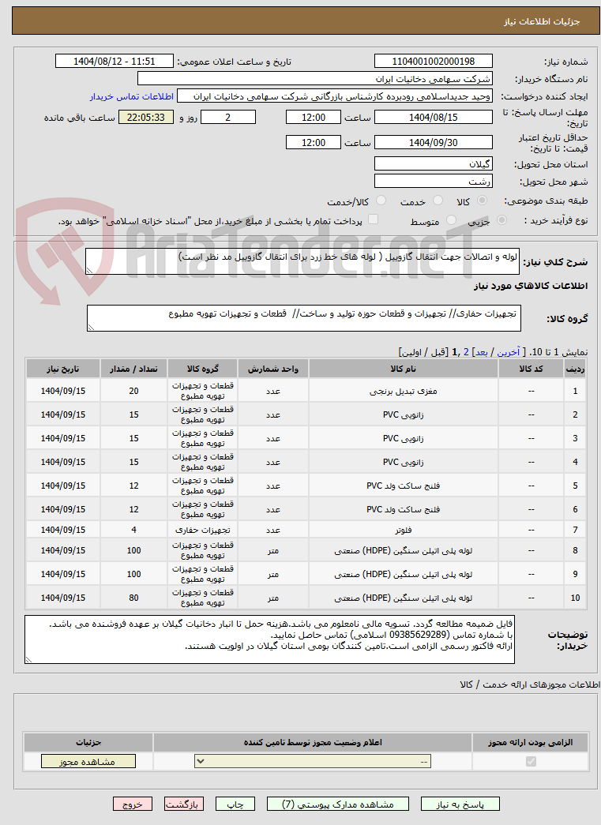
Task: Go to the بعد page link
Action: (482, 352)
